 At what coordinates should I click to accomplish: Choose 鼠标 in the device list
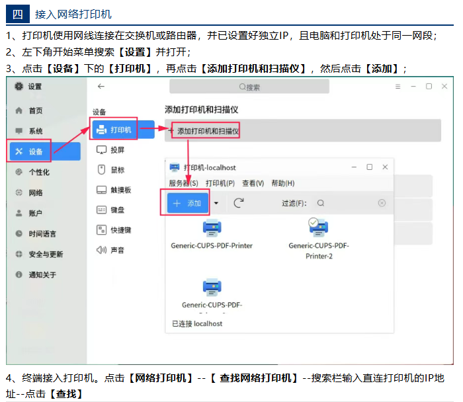(x=117, y=170)
